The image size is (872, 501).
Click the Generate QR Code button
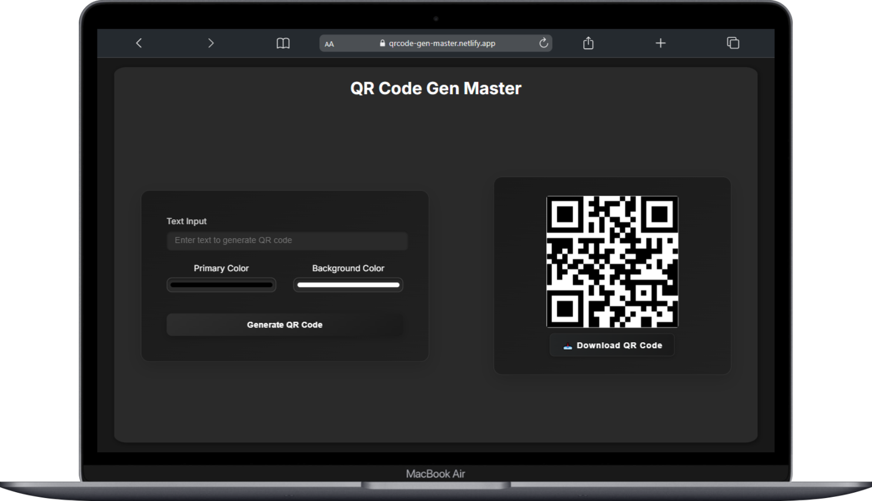point(285,325)
